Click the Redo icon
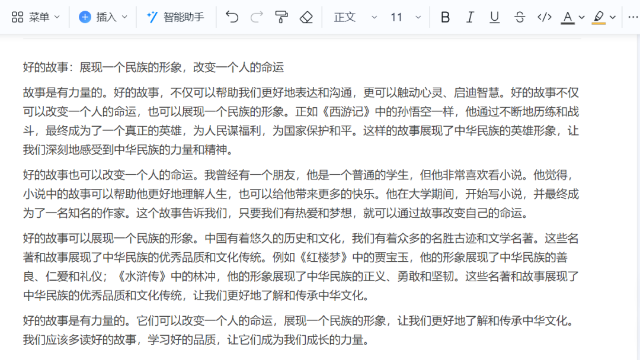The image size is (640, 360). pyautogui.click(x=256, y=17)
